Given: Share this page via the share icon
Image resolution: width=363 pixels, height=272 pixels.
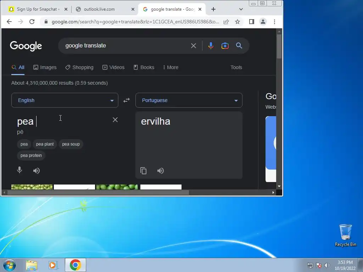Looking at the screenshot, I should (226, 22).
